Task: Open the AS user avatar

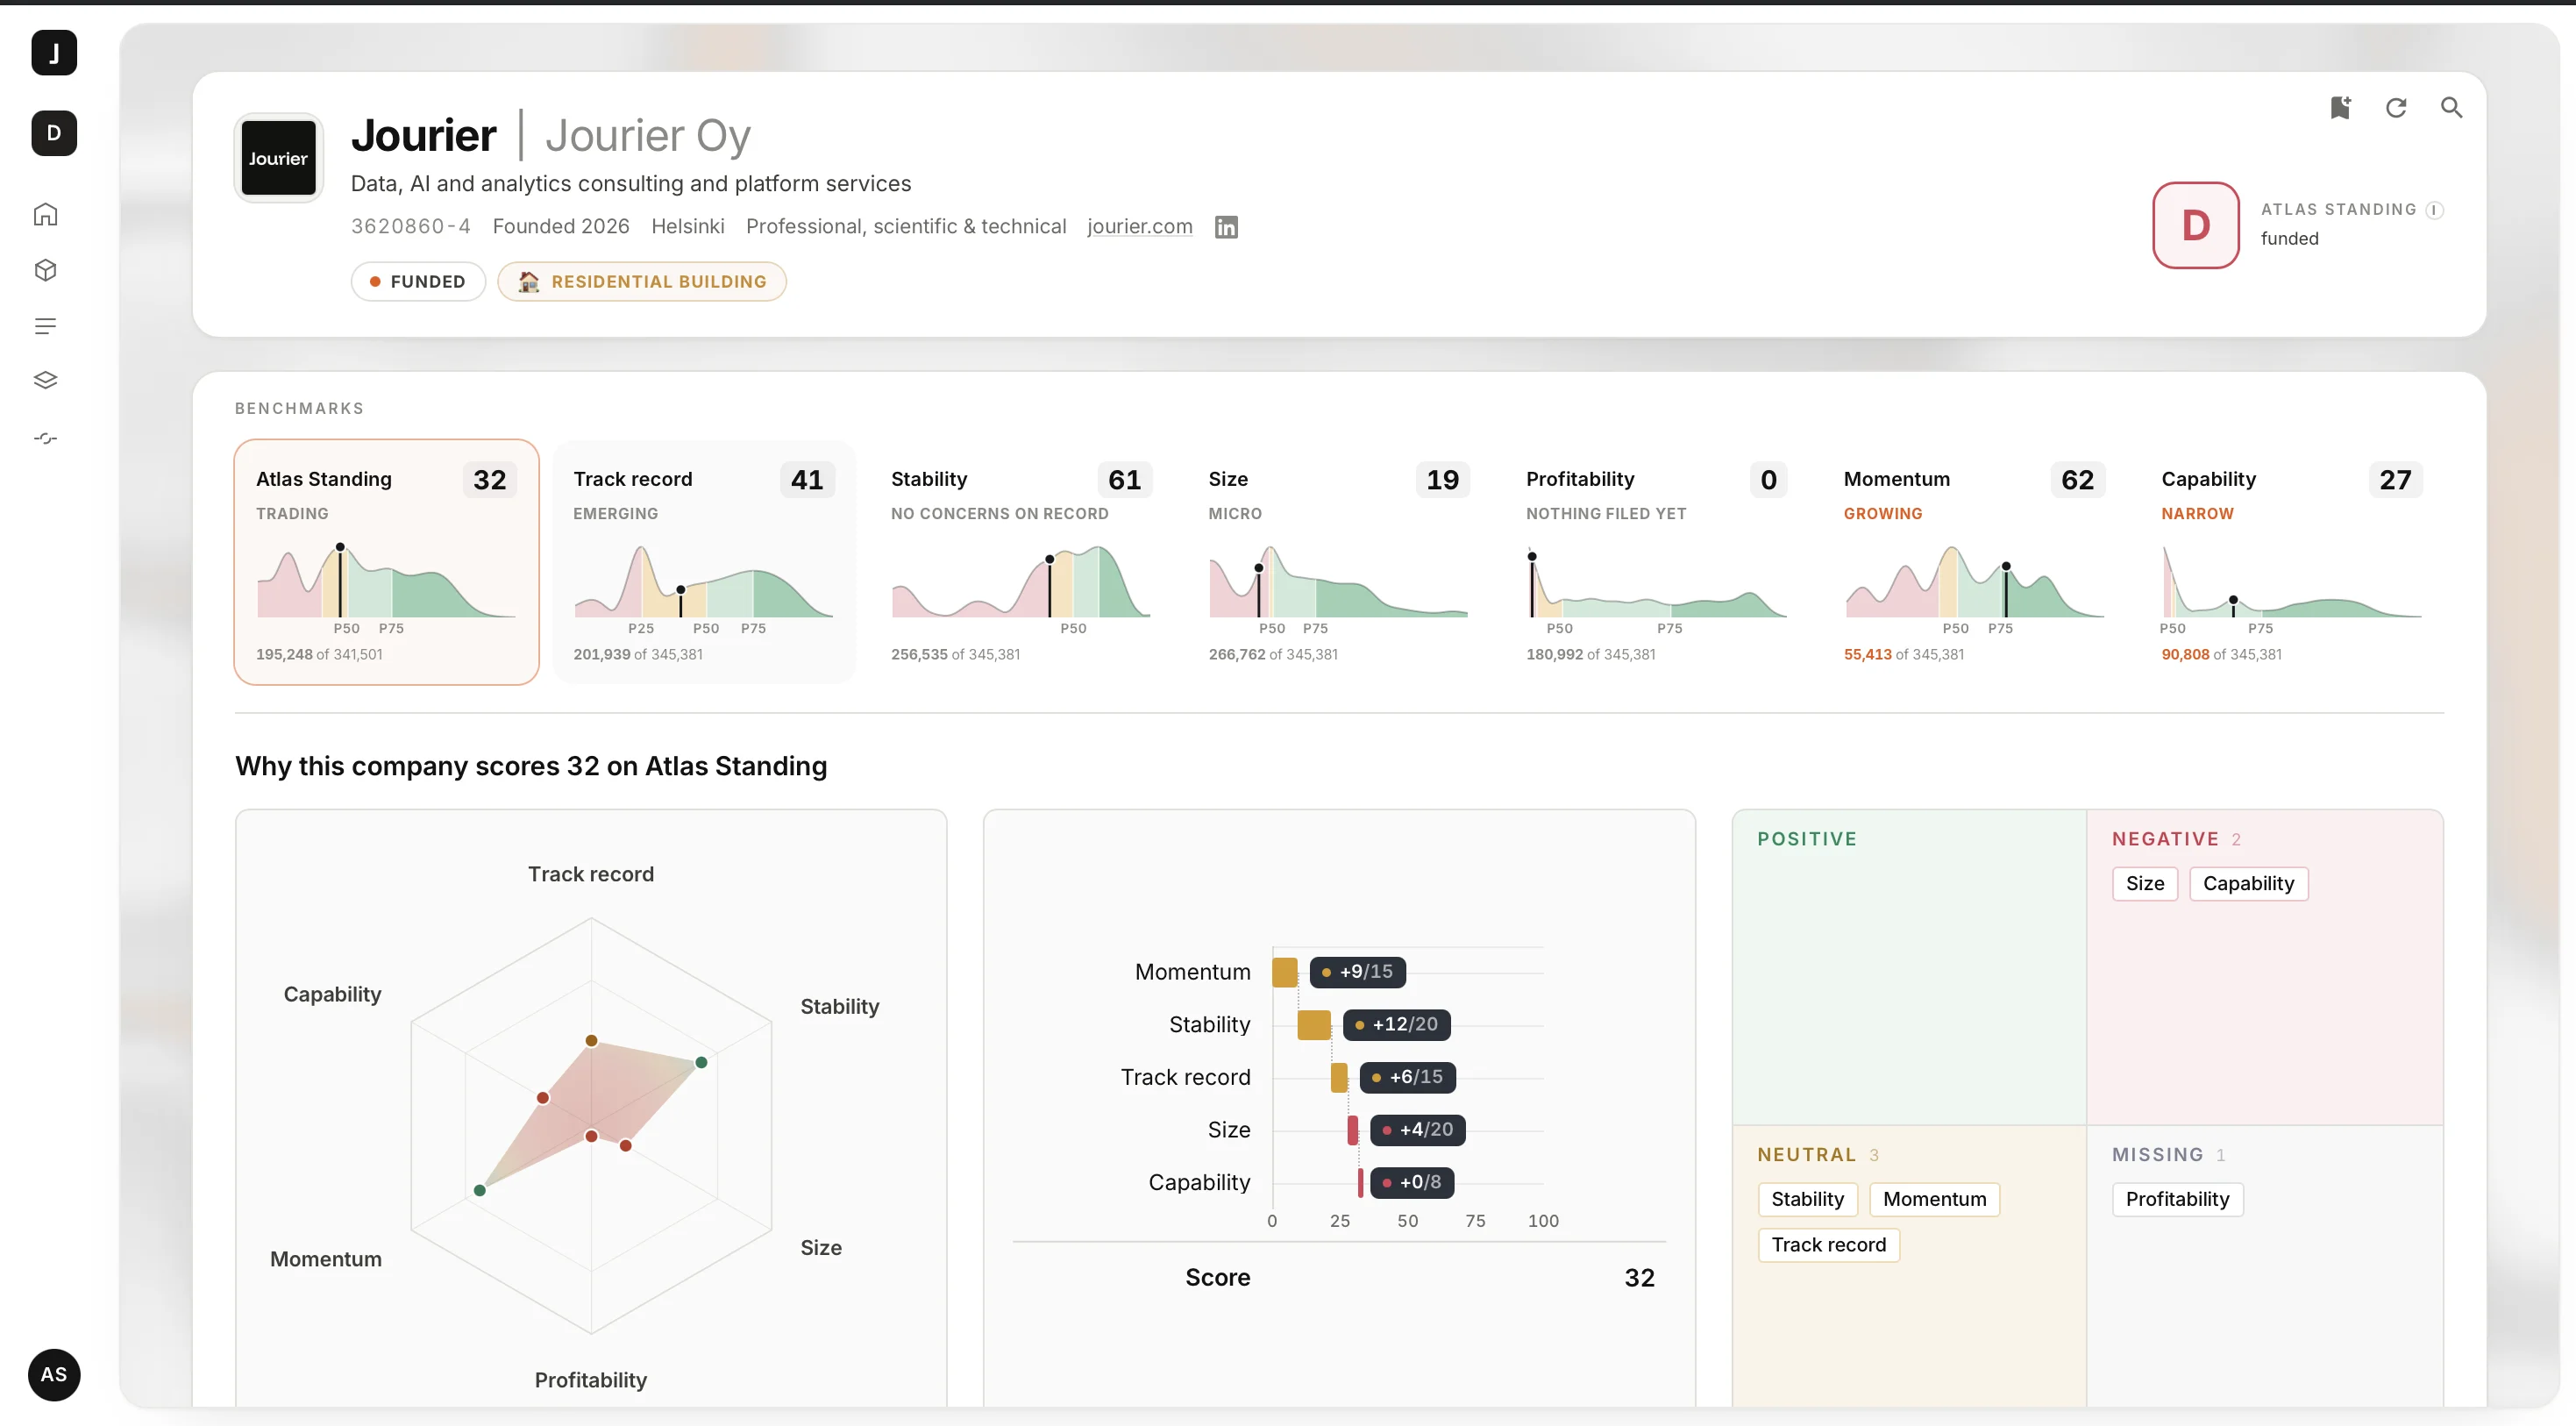Action: coord(54,1375)
